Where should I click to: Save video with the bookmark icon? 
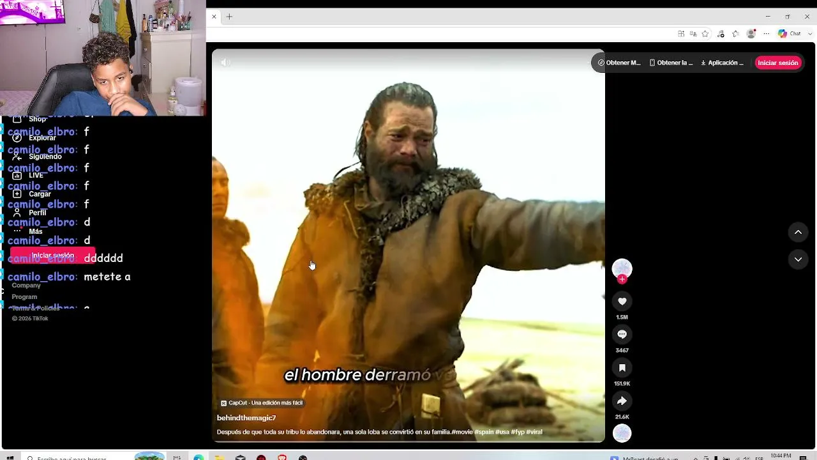[x=622, y=368]
